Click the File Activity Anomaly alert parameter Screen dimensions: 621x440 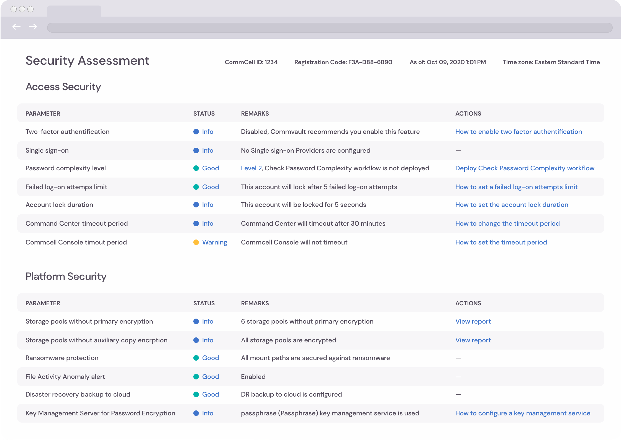point(65,377)
